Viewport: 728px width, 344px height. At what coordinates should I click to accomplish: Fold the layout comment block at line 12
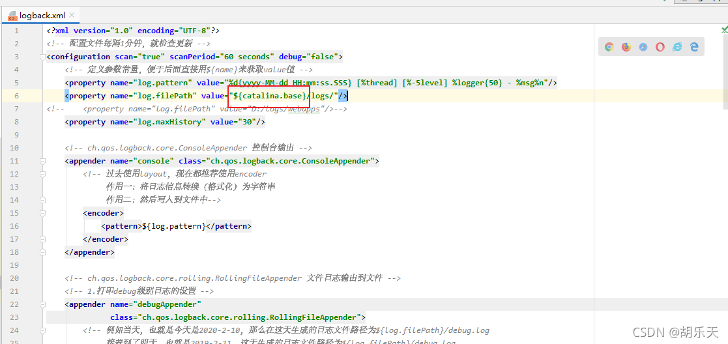pyautogui.click(x=43, y=174)
